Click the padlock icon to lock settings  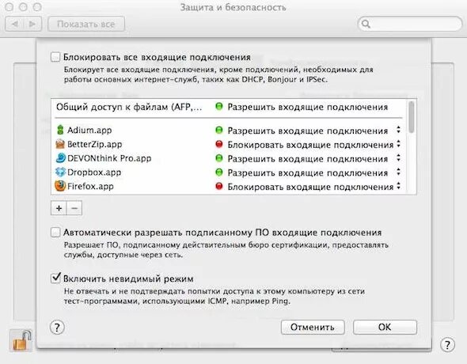21,341
